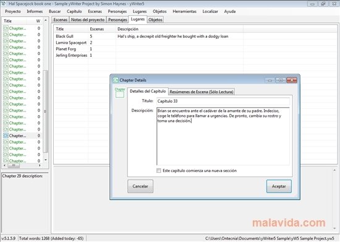The image size is (340, 242).
Task: Tick 'Este capítulo comienza una nueva sección' checkbox
Action: (159, 171)
